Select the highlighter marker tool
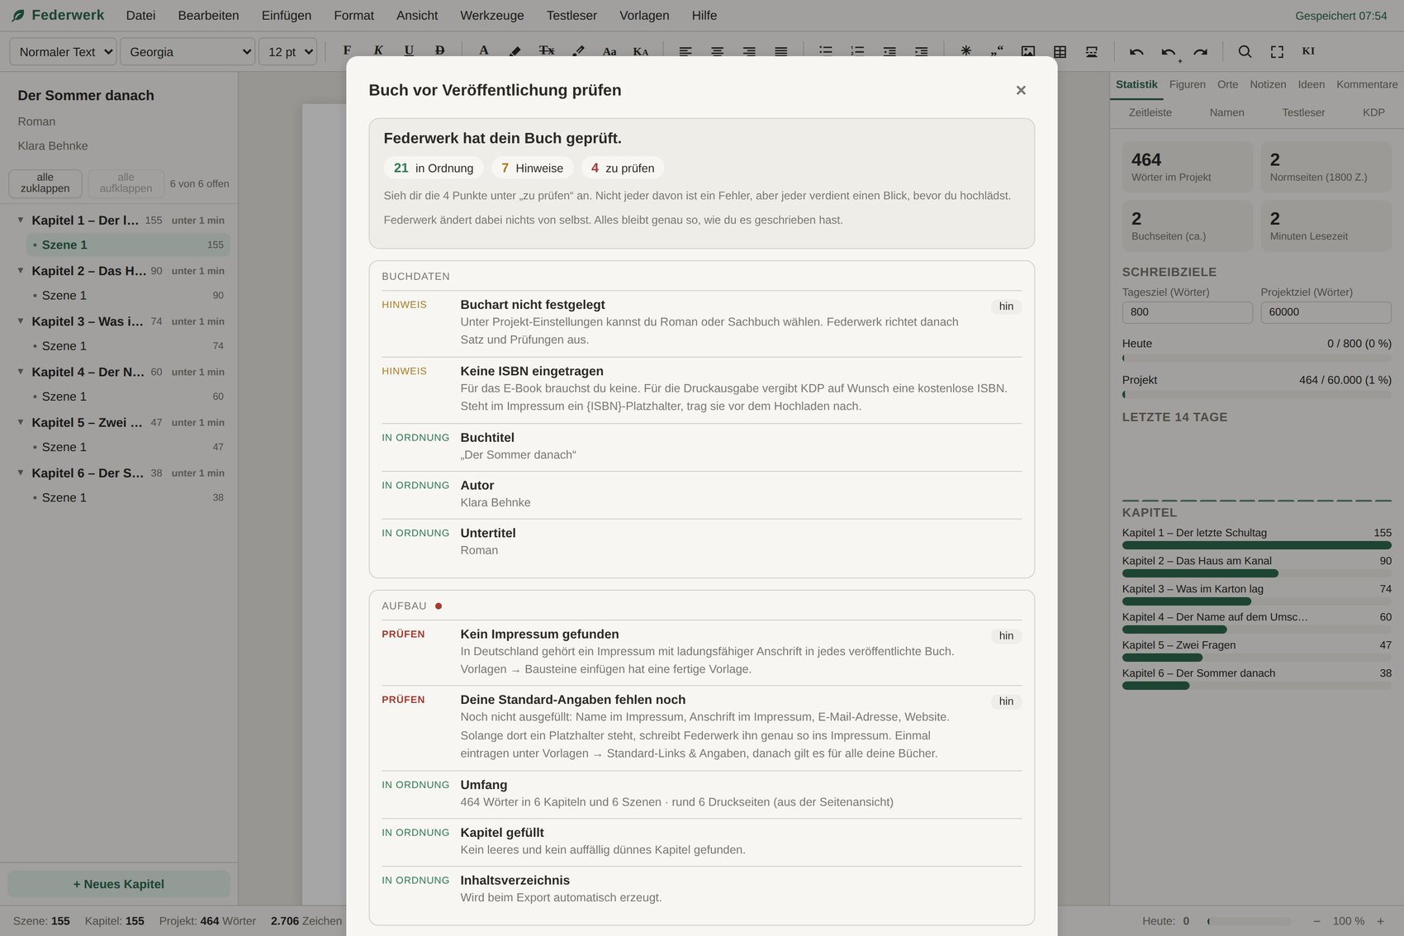The width and height of the screenshot is (1404, 936). point(515,51)
